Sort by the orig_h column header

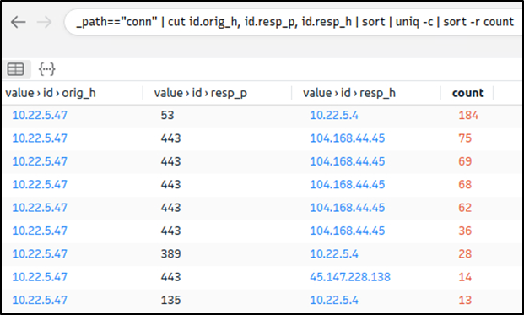tap(51, 93)
